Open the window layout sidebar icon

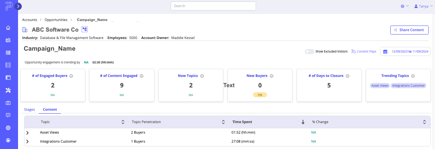point(8,78)
